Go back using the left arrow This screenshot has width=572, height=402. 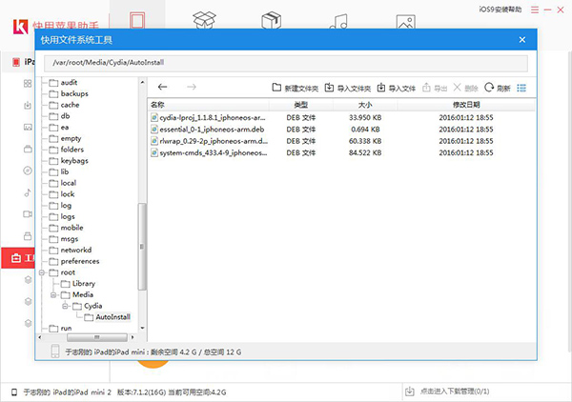tap(162, 87)
